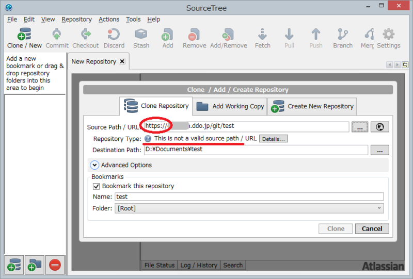Click the Add/Remove toolbar icon
This screenshot has height=279, width=413.
pos(228,34)
